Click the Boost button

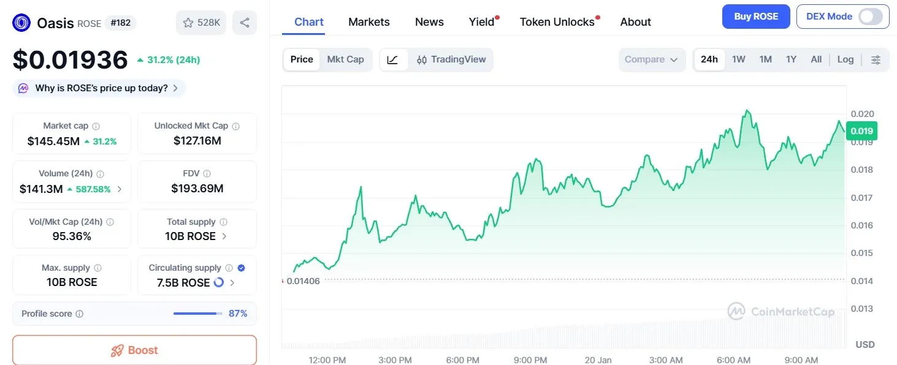[134, 350]
